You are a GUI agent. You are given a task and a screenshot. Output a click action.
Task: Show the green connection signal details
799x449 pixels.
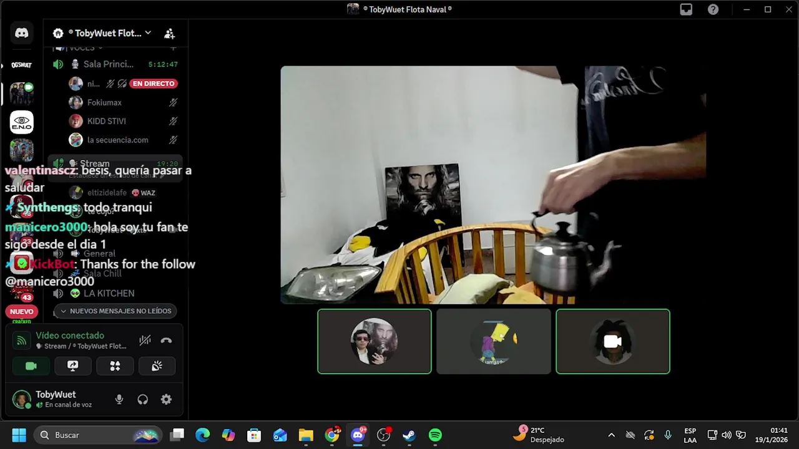[22, 340]
